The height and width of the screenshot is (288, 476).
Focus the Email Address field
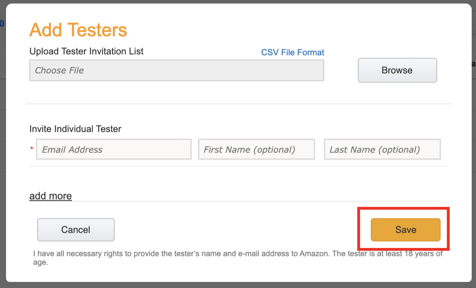pyautogui.click(x=114, y=149)
